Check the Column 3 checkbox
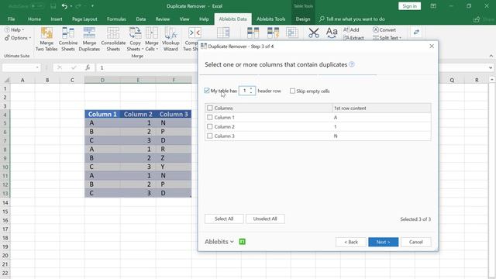Viewport: 496px width, 279px height. (210, 136)
